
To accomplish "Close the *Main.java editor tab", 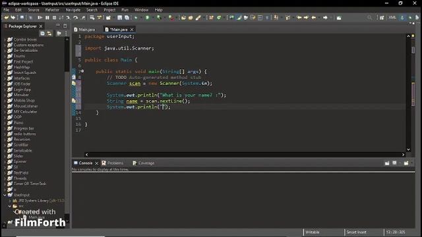I will click(x=132, y=30).
